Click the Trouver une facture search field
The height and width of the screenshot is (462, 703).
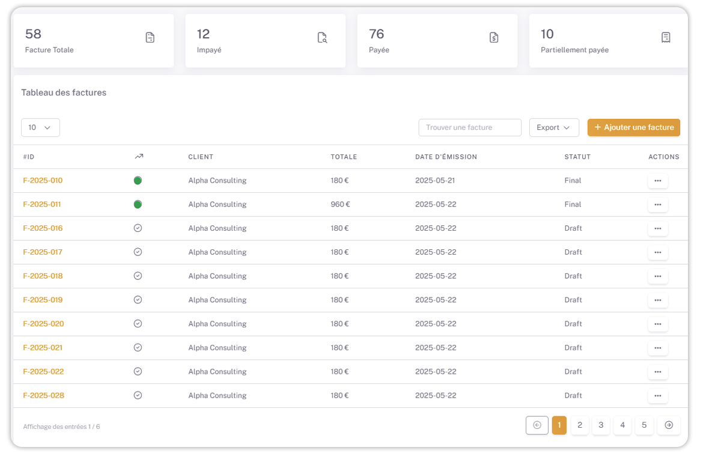[470, 127]
